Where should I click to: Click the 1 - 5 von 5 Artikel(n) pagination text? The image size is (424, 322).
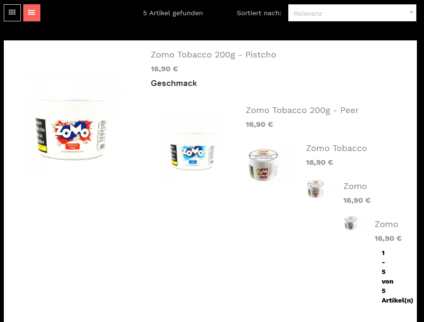click(x=397, y=276)
